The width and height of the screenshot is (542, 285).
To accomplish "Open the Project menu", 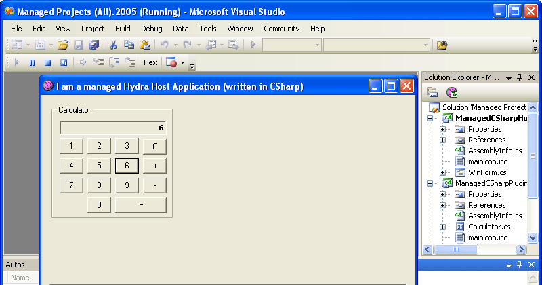I will (x=93, y=28).
